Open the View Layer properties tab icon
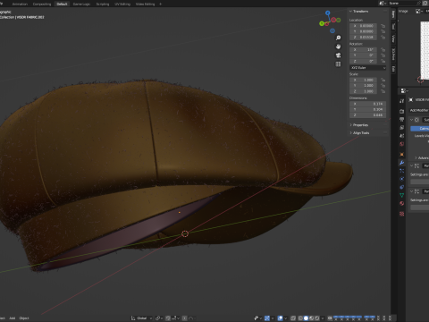The width and height of the screenshot is (429, 322). coord(402,128)
